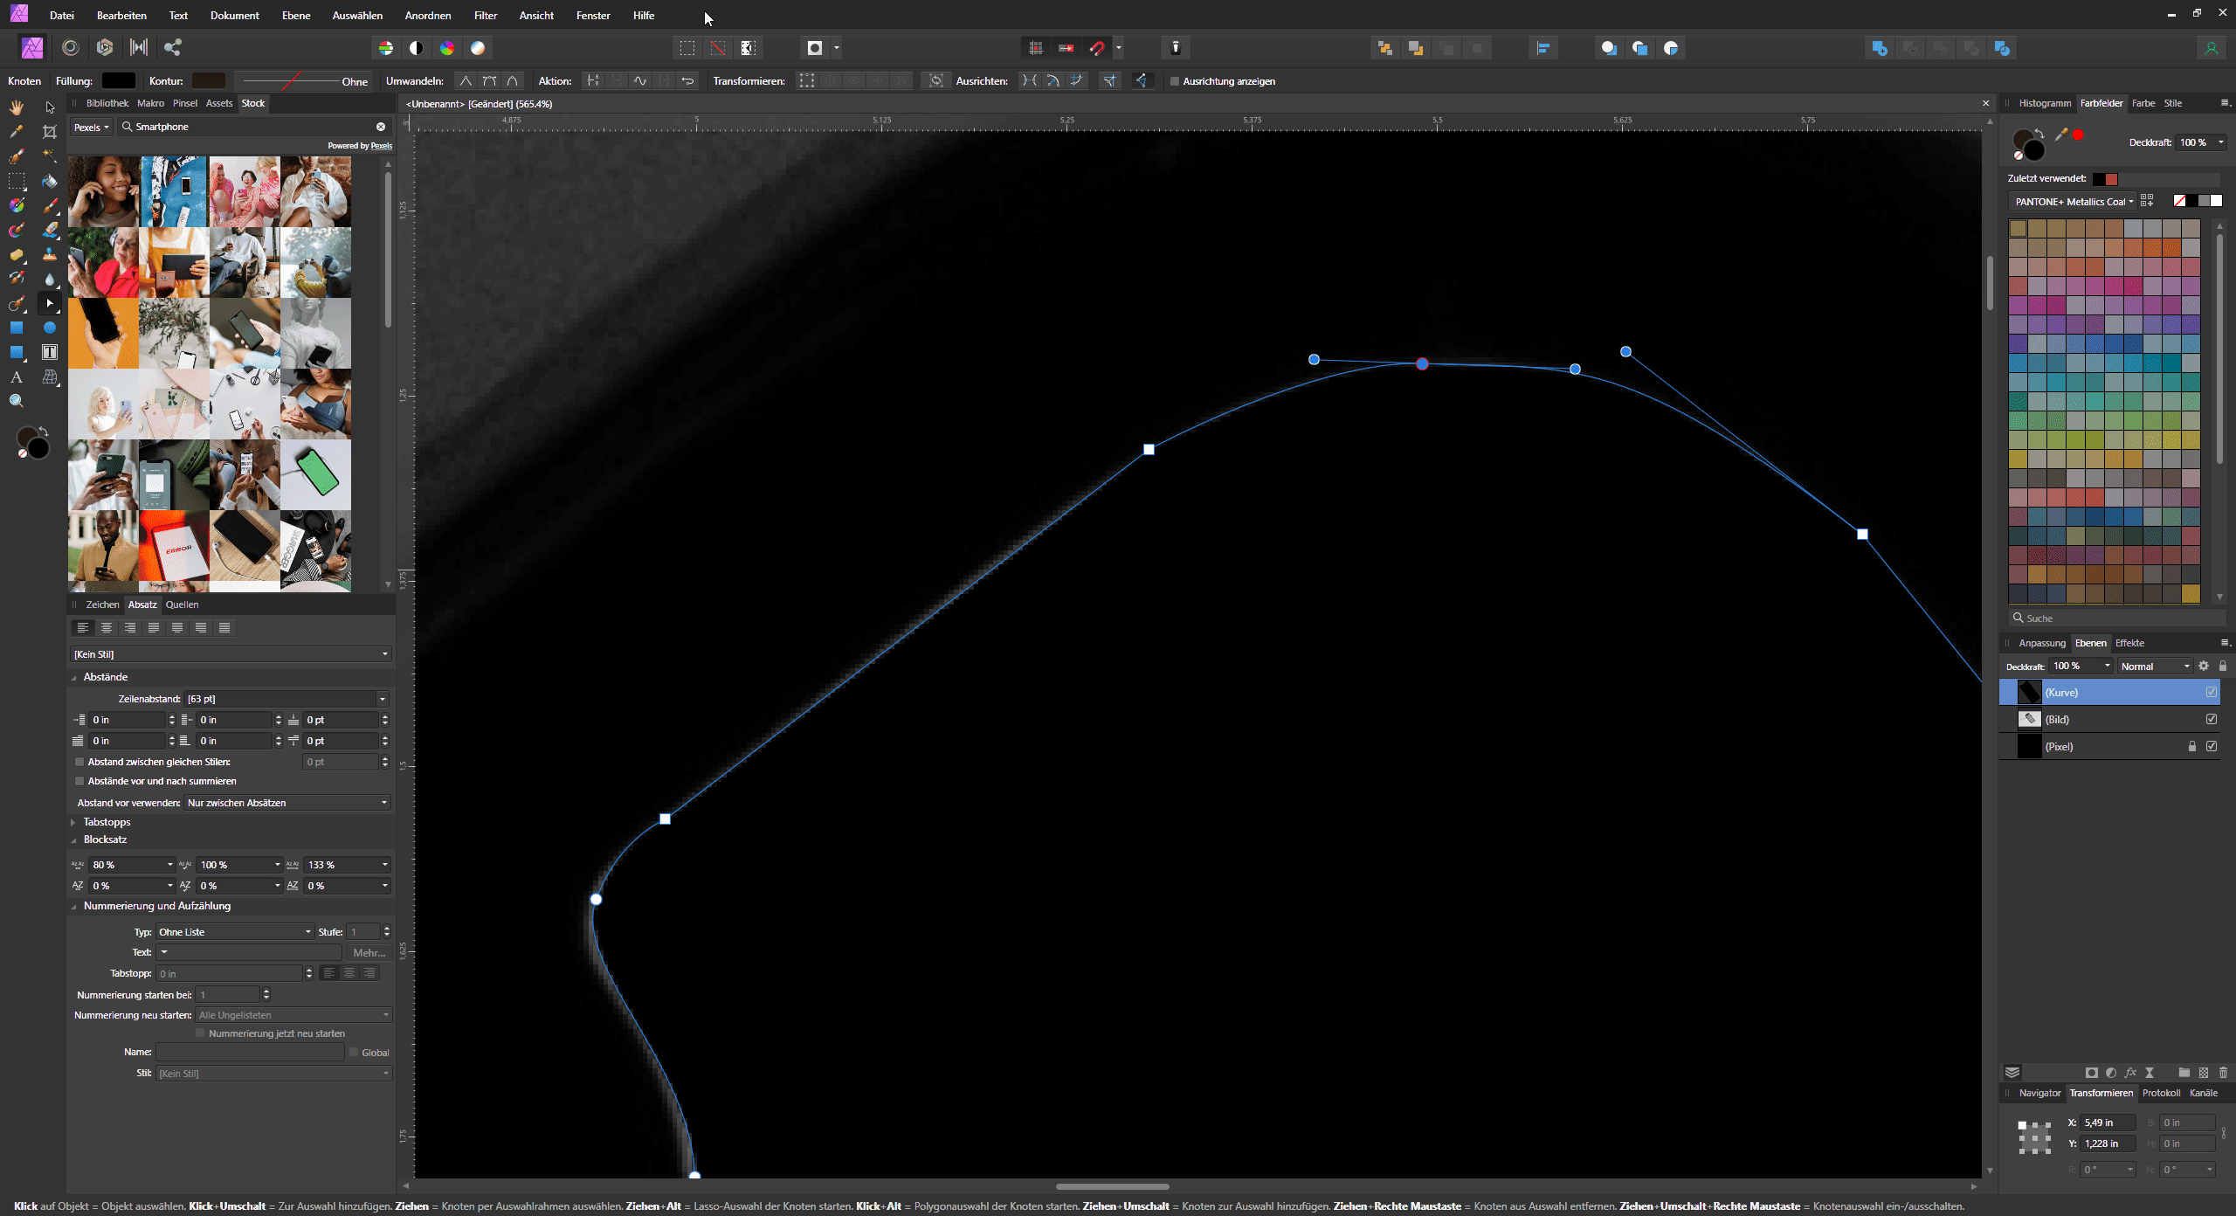Clear the Smartphone search field
The height and width of the screenshot is (1216, 2236).
tap(382, 127)
